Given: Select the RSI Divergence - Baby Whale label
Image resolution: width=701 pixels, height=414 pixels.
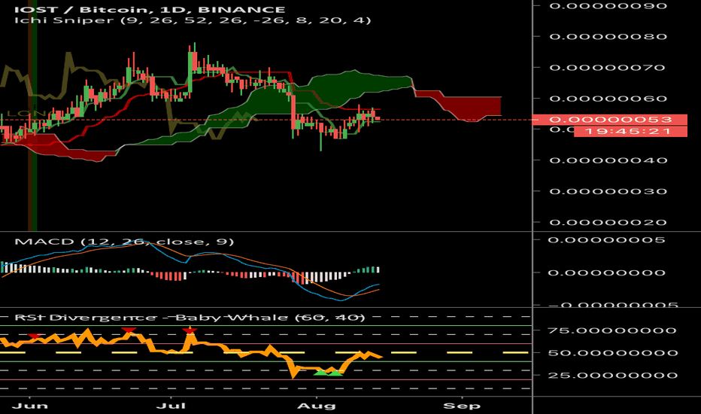Looking at the screenshot, I should pyautogui.click(x=190, y=318).
